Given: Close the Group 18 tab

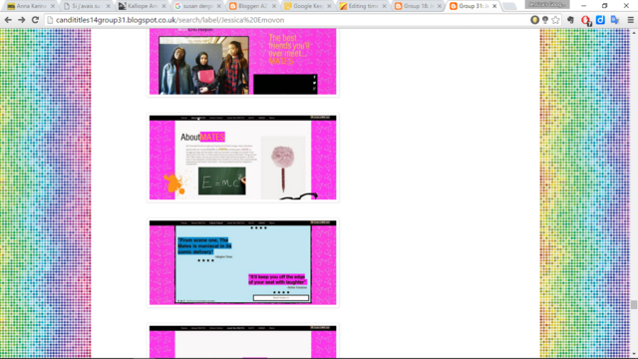Looking at the screenshot, I should pyautogui.click(x=439, y=6).
